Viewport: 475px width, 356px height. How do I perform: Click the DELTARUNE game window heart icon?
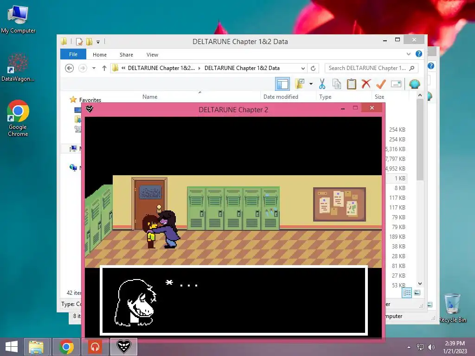(x=90, y=109)
